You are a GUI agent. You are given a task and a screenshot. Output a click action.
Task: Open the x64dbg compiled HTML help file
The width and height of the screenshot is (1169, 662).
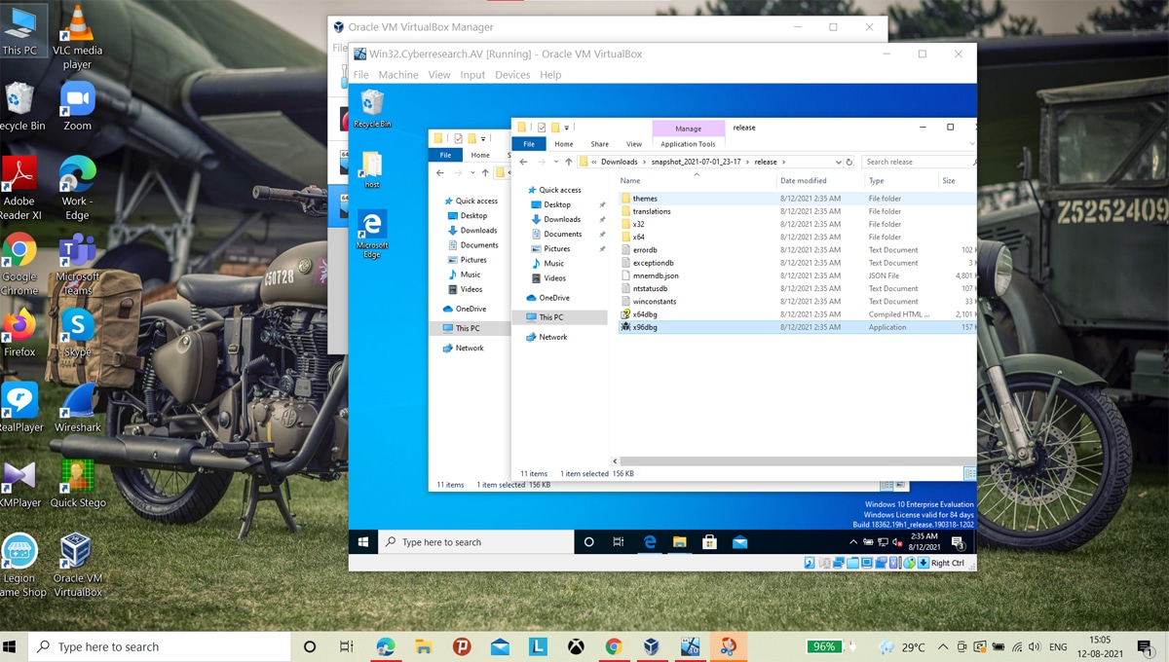click(645, 314)
